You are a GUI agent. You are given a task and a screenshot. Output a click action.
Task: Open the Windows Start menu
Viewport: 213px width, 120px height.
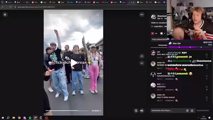pos(3,118)
